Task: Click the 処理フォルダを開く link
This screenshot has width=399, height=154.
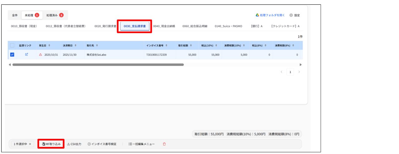Action: (272, 15)
